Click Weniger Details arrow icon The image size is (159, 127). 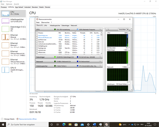[2, 119]
